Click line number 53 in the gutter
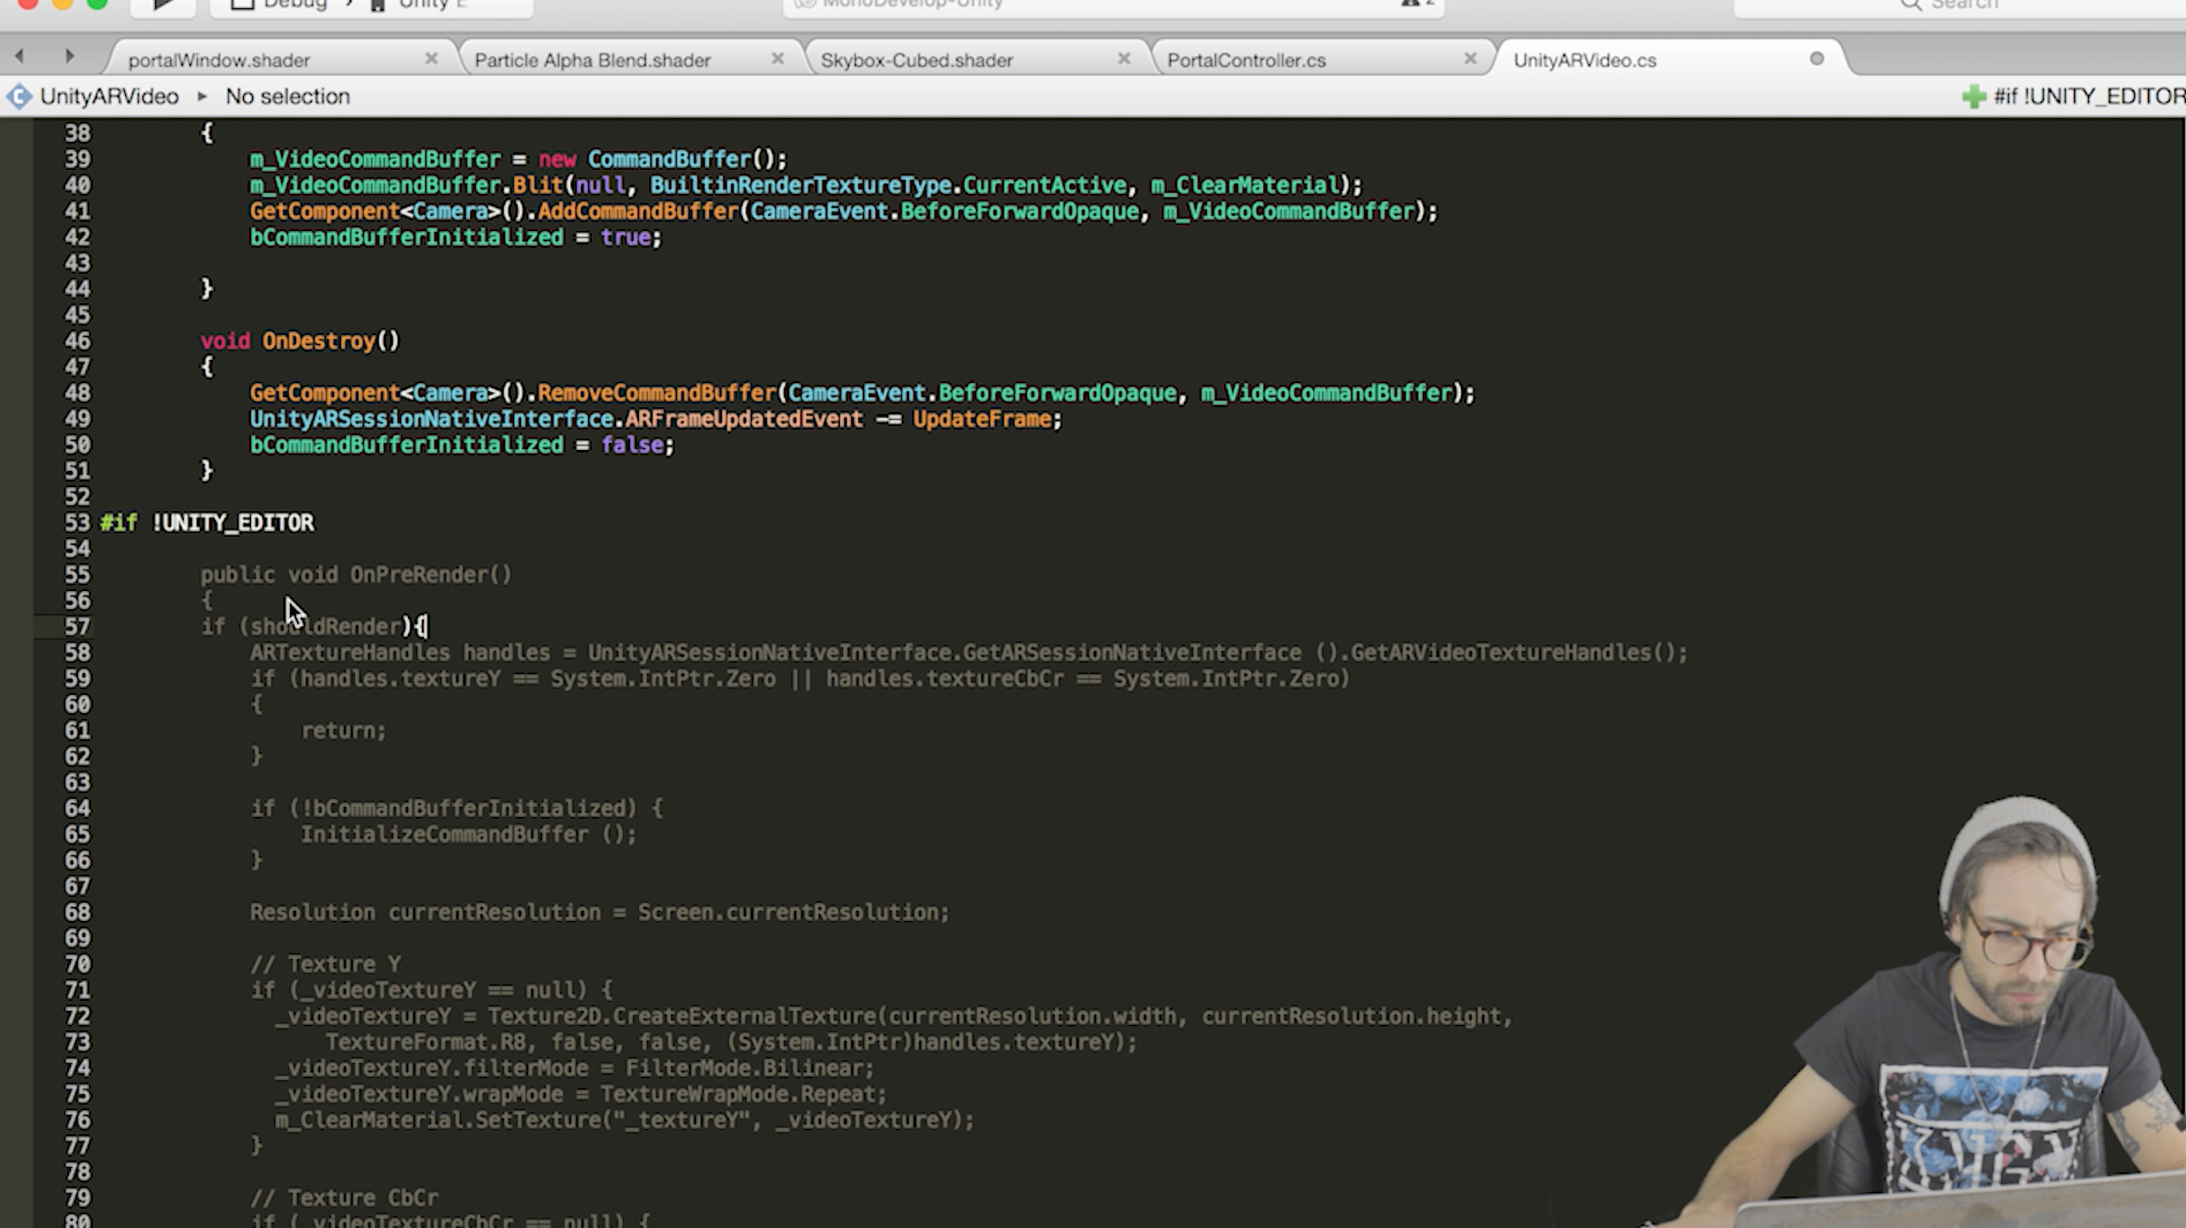 (x=77, y=523)
